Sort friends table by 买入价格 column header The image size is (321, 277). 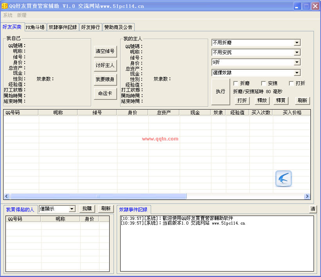point(292,113)
